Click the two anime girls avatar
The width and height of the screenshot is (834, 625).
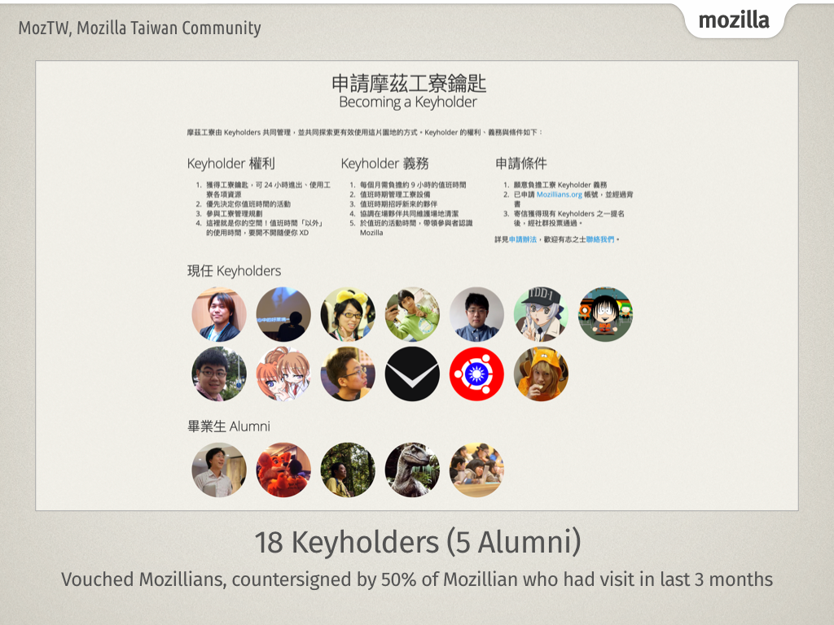pos(283,374)
